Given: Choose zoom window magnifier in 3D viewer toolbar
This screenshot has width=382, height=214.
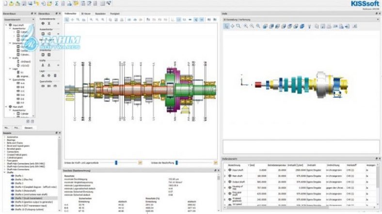Looking at the screenshot, I should pos(239,26).
